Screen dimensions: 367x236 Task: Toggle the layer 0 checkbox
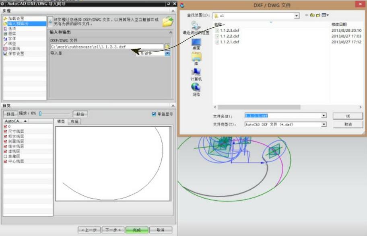pos(5,127)
